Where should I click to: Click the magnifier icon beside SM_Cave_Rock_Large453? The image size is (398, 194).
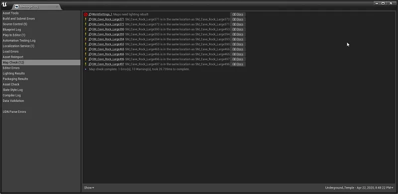(90, 44)
